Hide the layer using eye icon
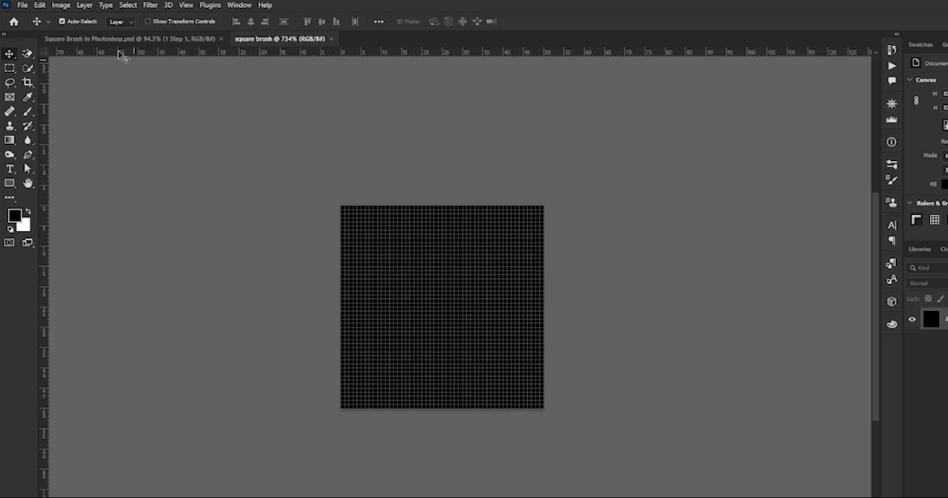The height and width of the screenshot is (498, 948). click(x=912, y=319)
